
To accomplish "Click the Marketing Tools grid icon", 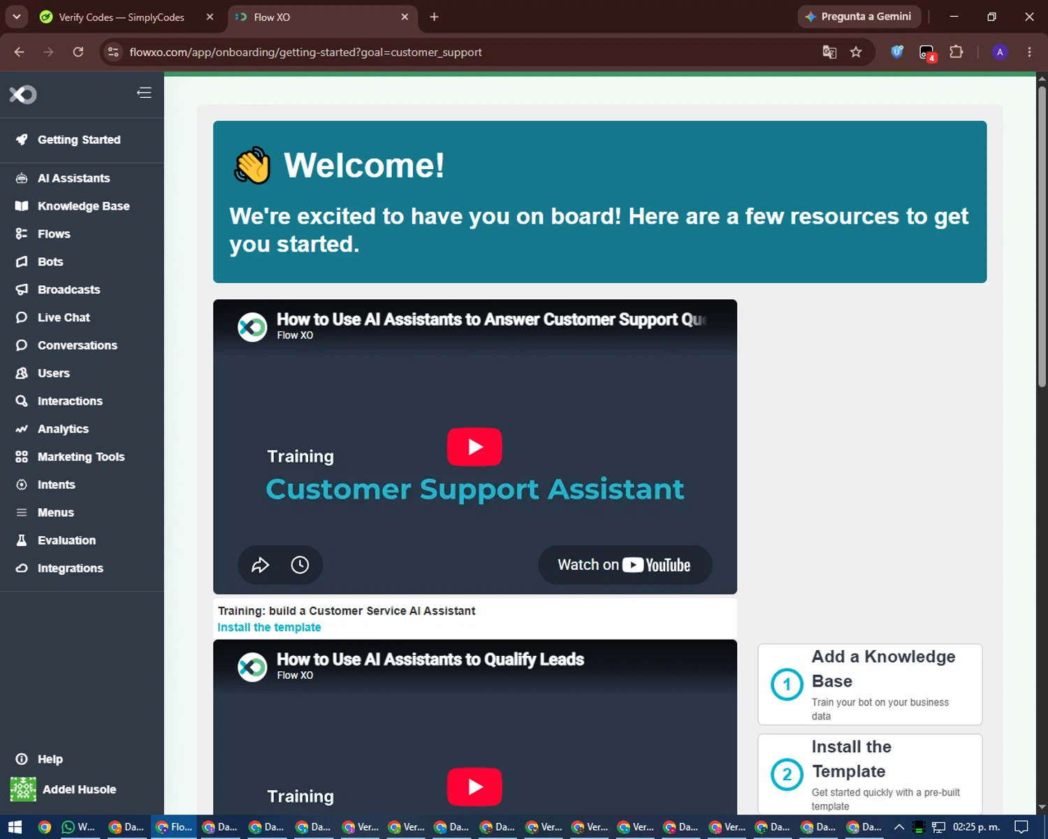I will (22, 457).
